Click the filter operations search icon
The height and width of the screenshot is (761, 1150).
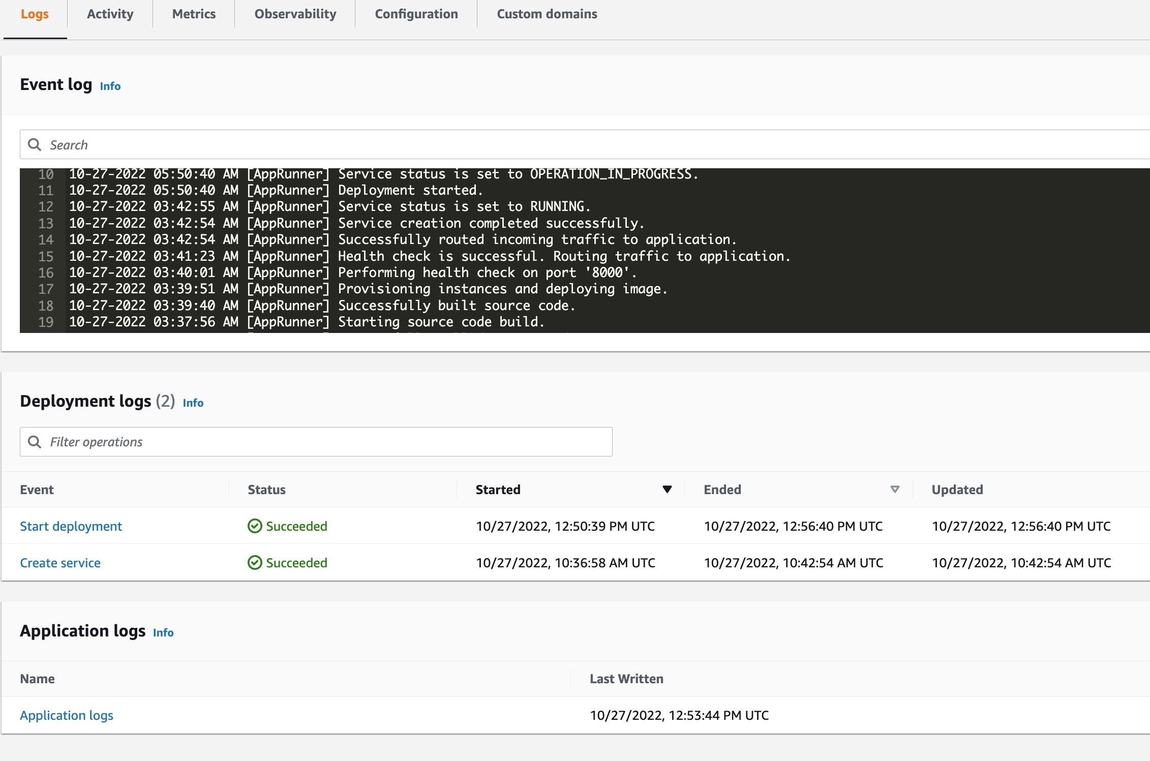tap(35, 442)
